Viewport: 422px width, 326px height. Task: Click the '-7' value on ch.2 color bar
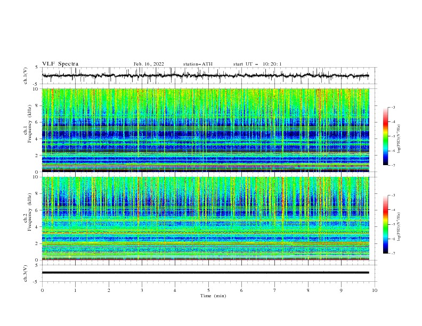(393, 253)
